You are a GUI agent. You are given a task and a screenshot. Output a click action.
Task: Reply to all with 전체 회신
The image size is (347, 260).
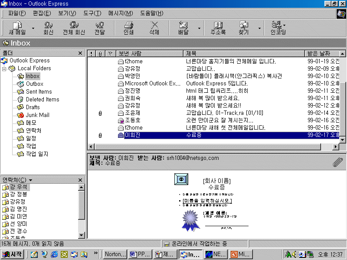tap(74, 28)
